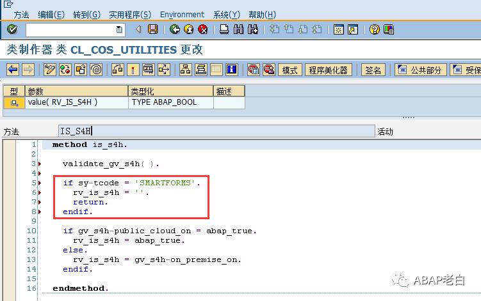
Task: Click the 描述 column header
Action: pyautogui.click(x=229, y=91)
